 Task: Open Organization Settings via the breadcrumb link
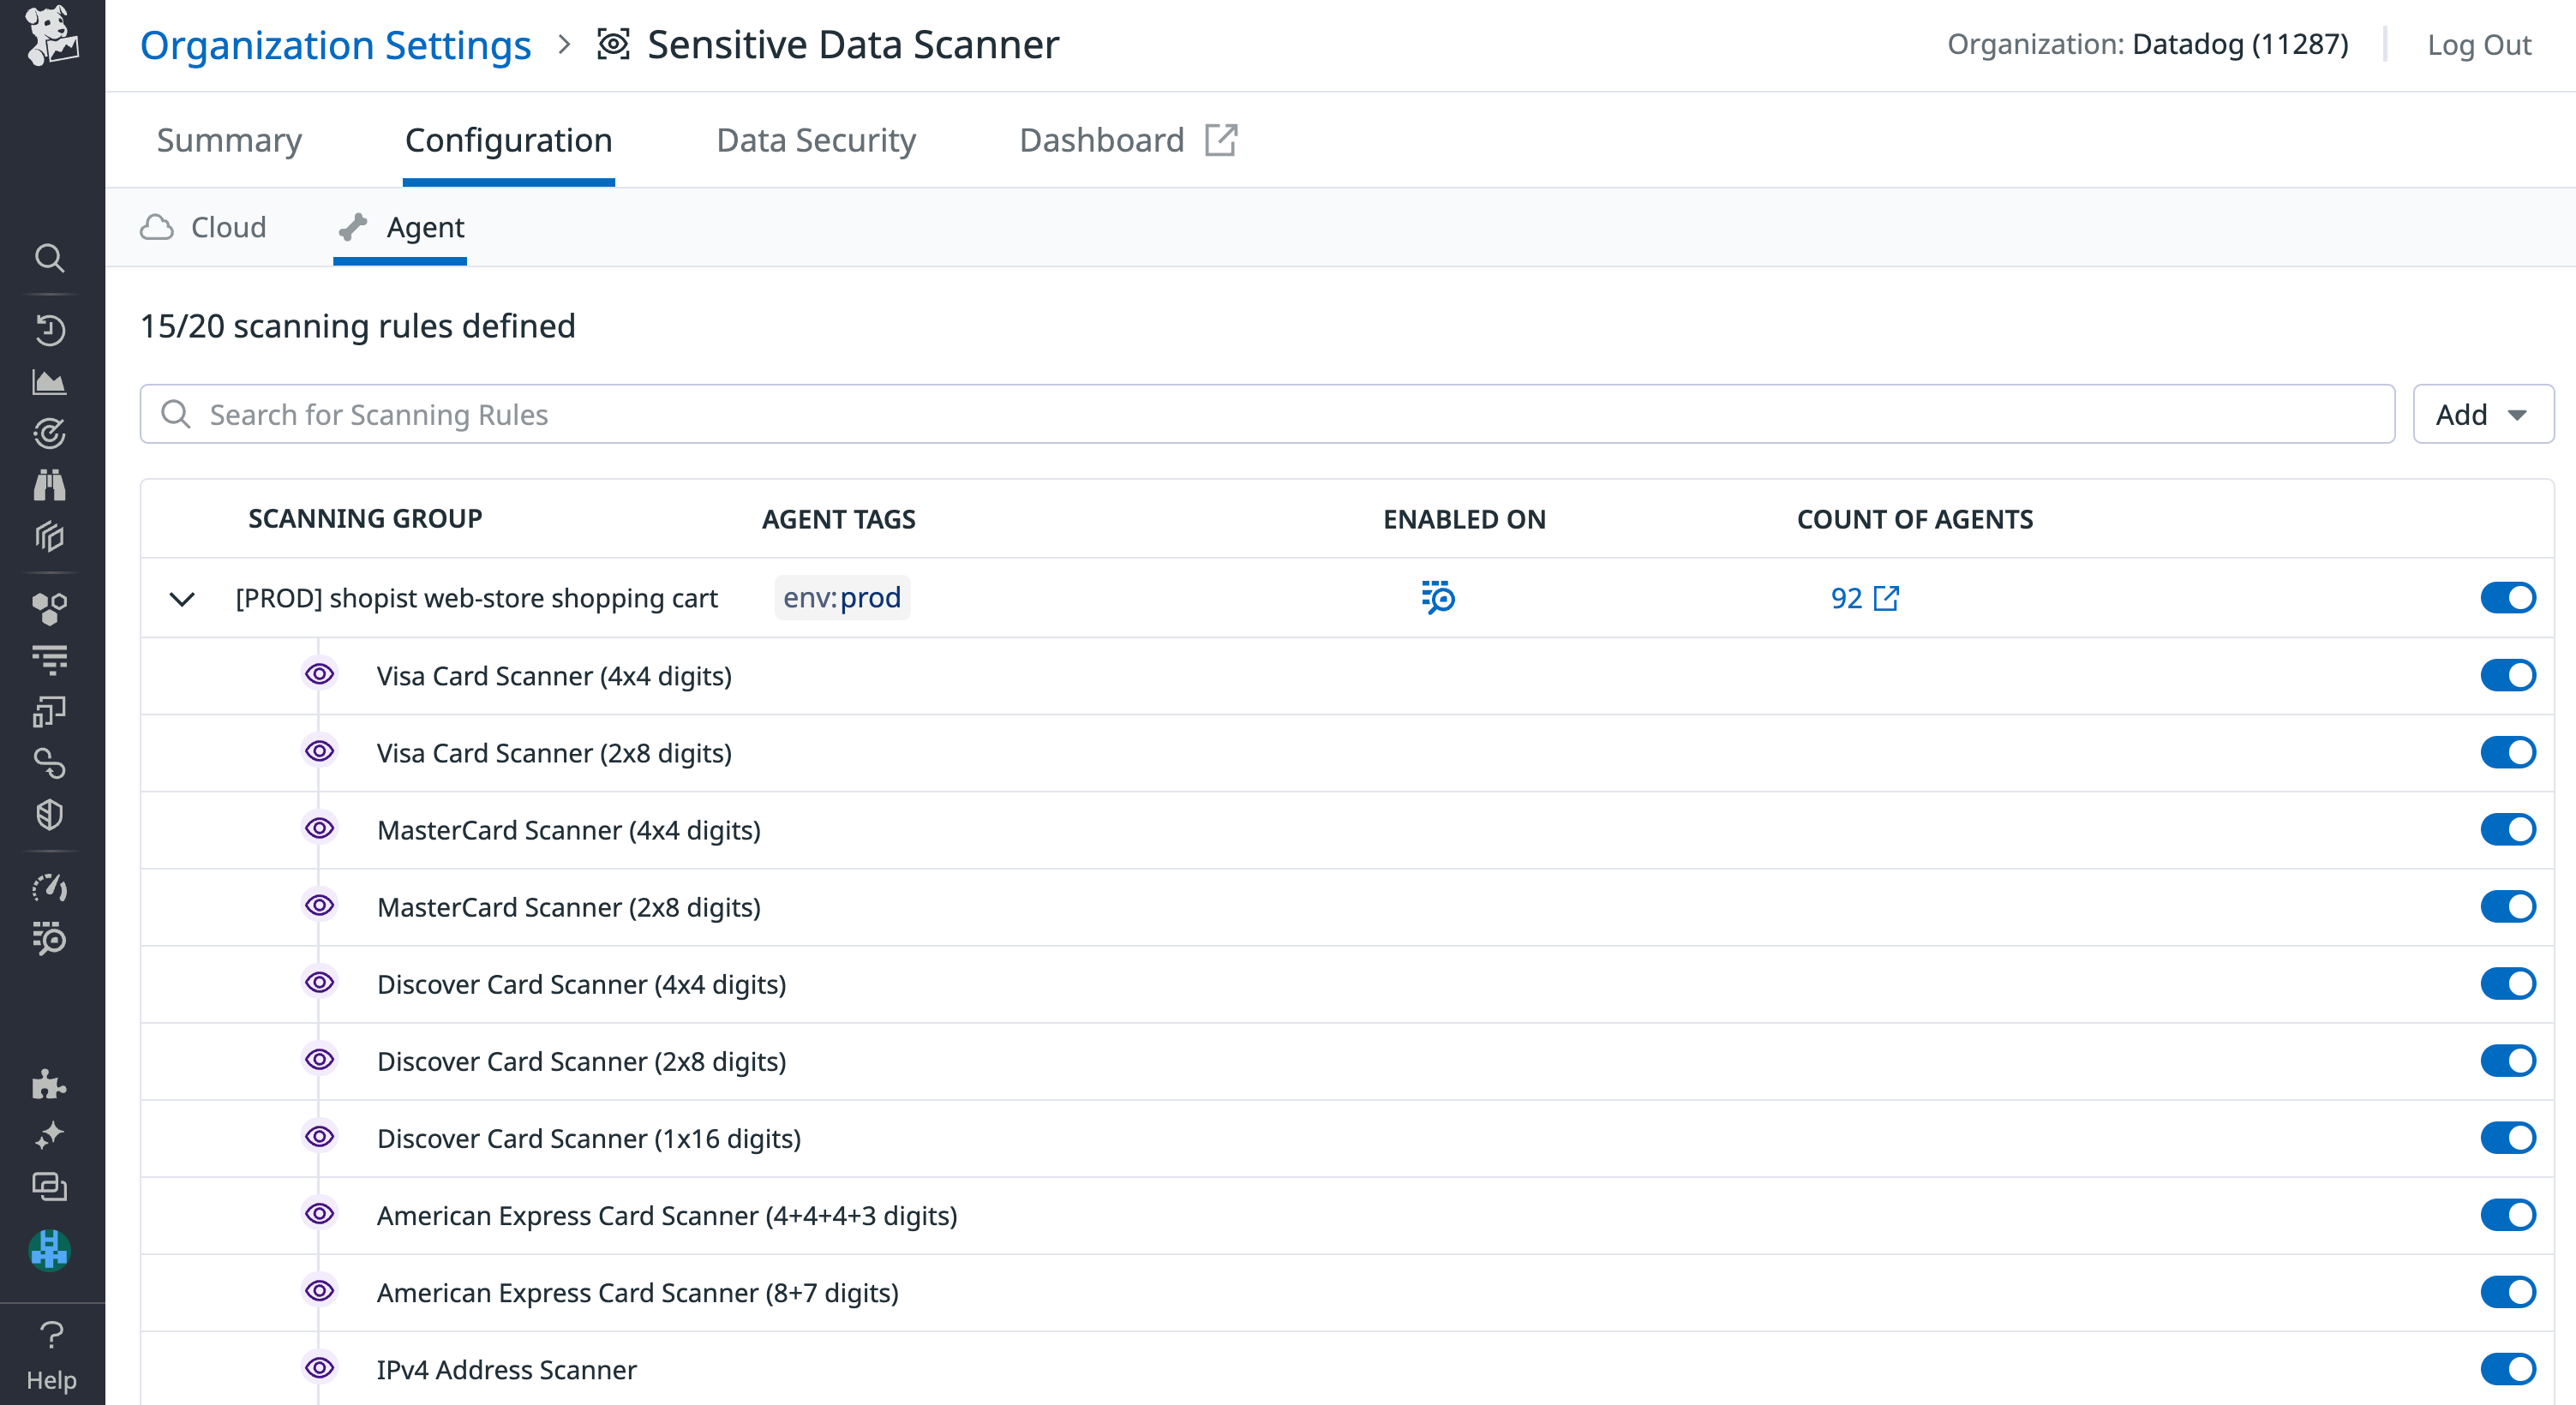pyautogui.click(x=336, y=44)
